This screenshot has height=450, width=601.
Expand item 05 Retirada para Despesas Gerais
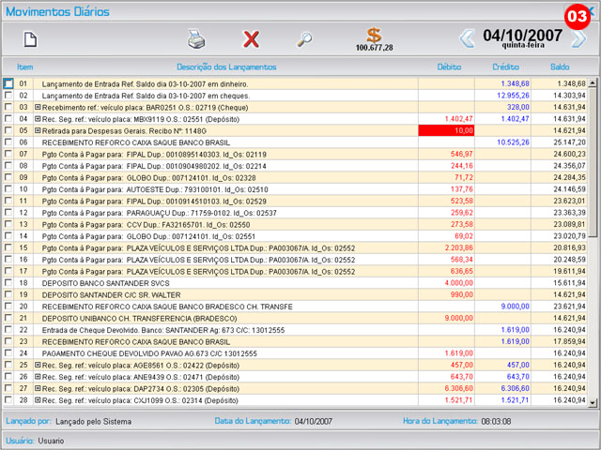click(38, 131)
